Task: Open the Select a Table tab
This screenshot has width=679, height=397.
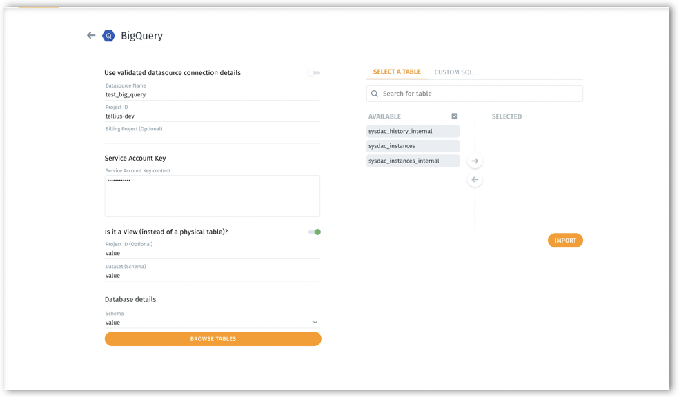Action: pos(397,72)
